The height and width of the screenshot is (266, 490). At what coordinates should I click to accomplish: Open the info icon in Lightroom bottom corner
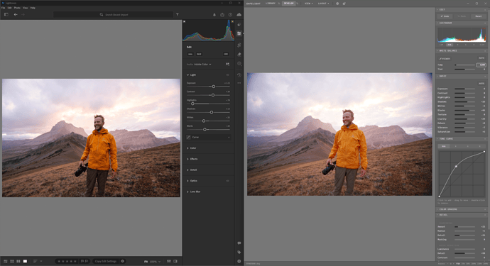click(x=239, y=261)
